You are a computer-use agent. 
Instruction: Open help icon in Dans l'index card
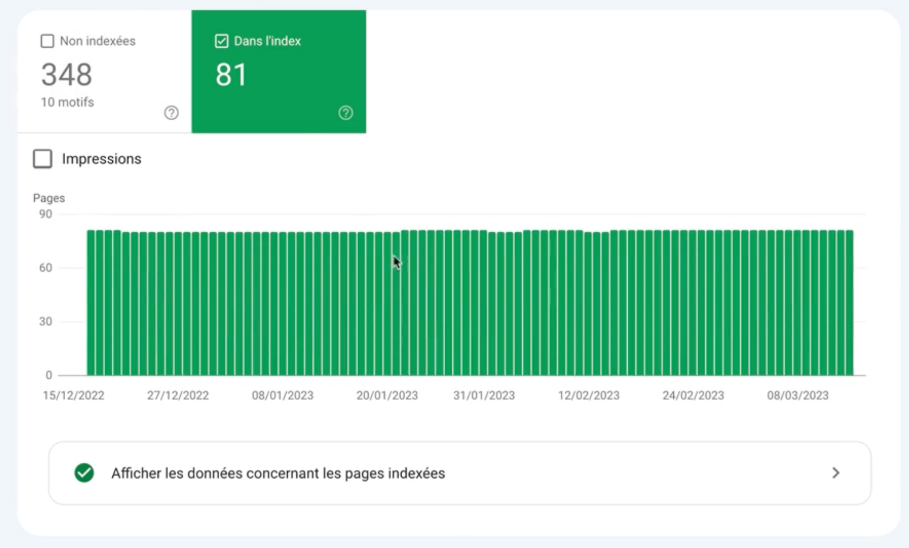click(x=346, y=113)
